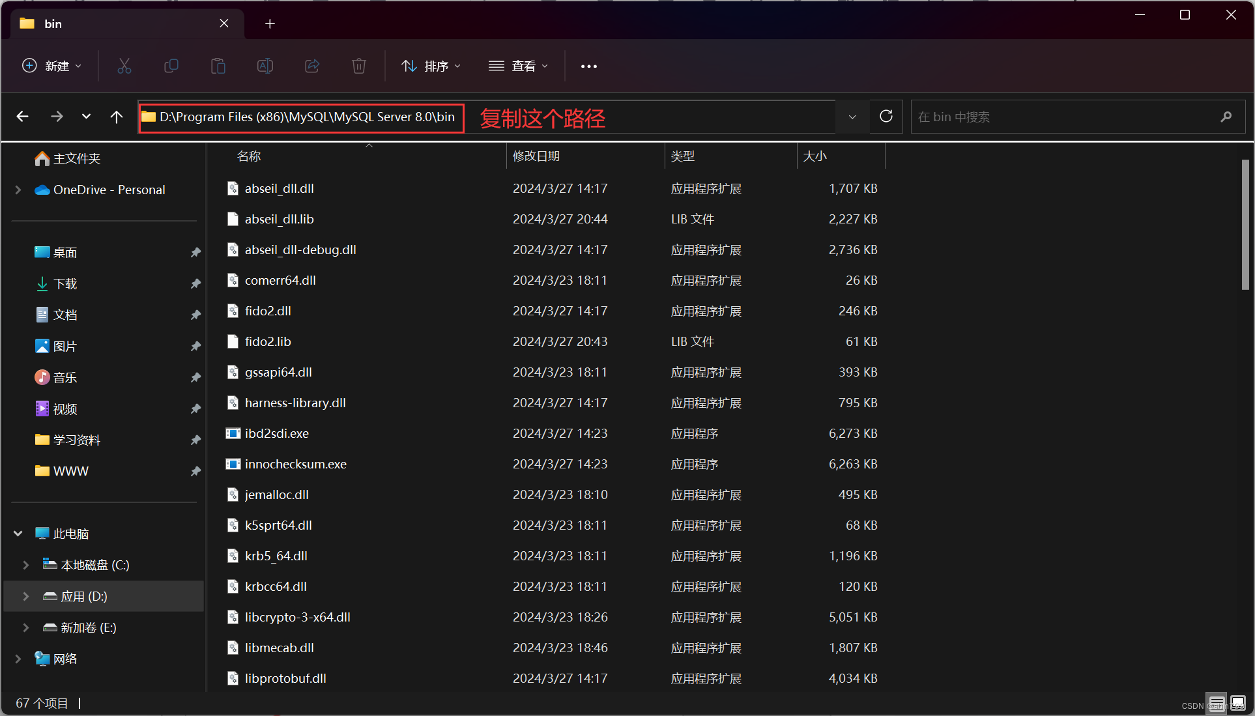This screenshot has height=716, width=1255.
Task: Open recent locations dropdown chevron
Action: click(x=86, y=117)
